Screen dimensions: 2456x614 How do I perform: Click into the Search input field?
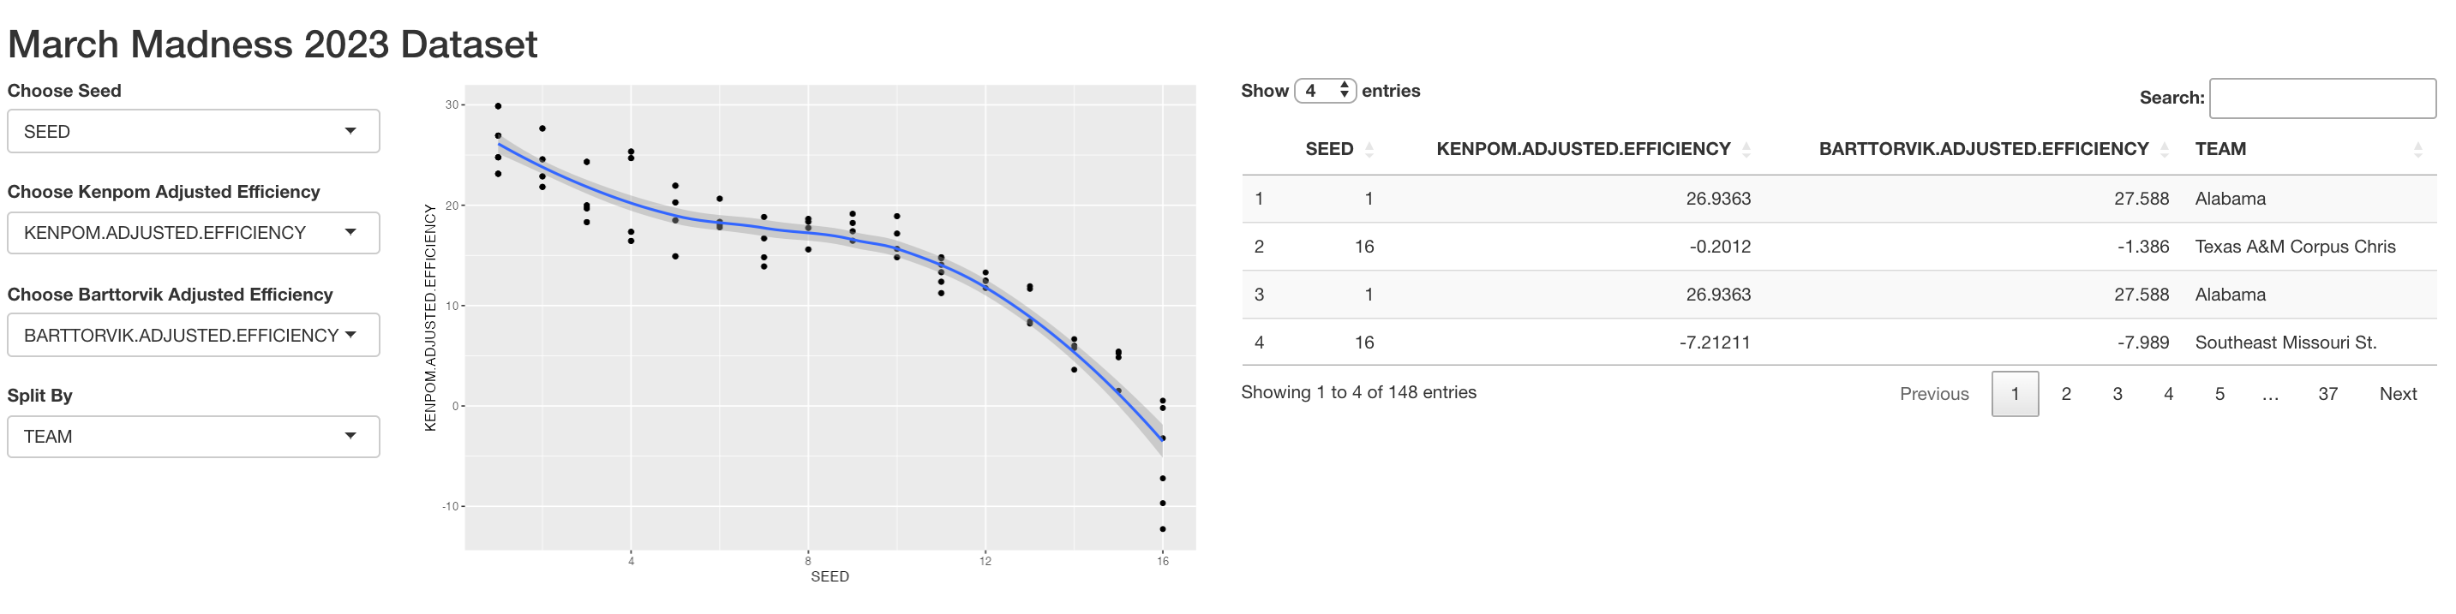point(2322,98)
